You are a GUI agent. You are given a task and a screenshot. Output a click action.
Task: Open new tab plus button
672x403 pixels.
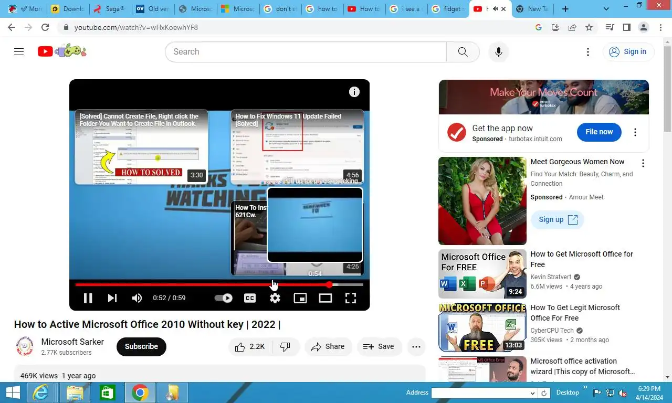pos(565,9)
